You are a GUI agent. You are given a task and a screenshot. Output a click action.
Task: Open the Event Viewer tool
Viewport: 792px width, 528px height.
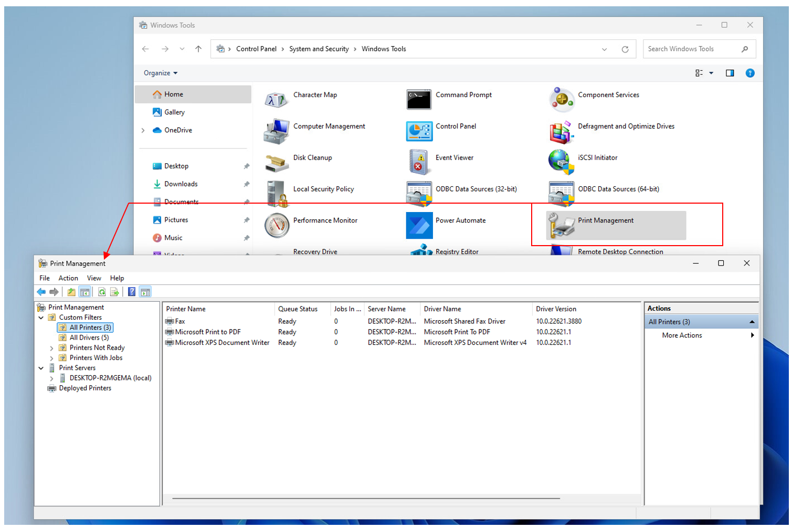pyautogui.click(x=454, y=158)
